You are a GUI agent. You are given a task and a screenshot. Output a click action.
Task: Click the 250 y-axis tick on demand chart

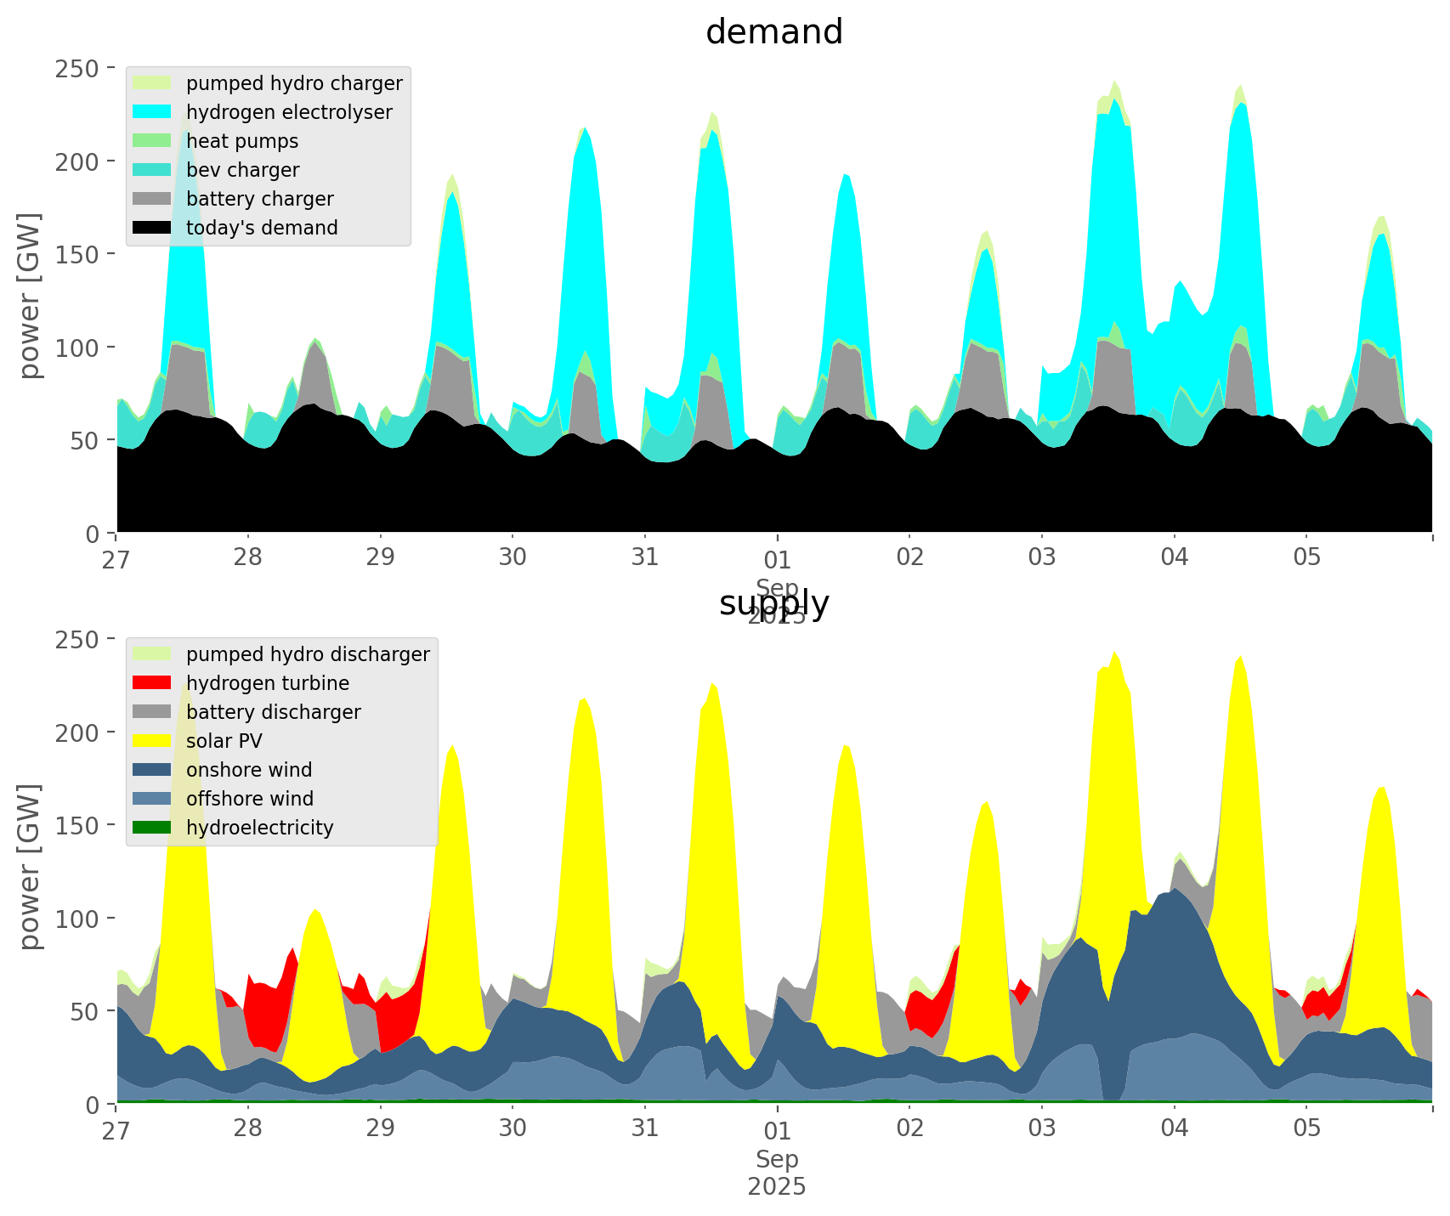tap(79, 68)
